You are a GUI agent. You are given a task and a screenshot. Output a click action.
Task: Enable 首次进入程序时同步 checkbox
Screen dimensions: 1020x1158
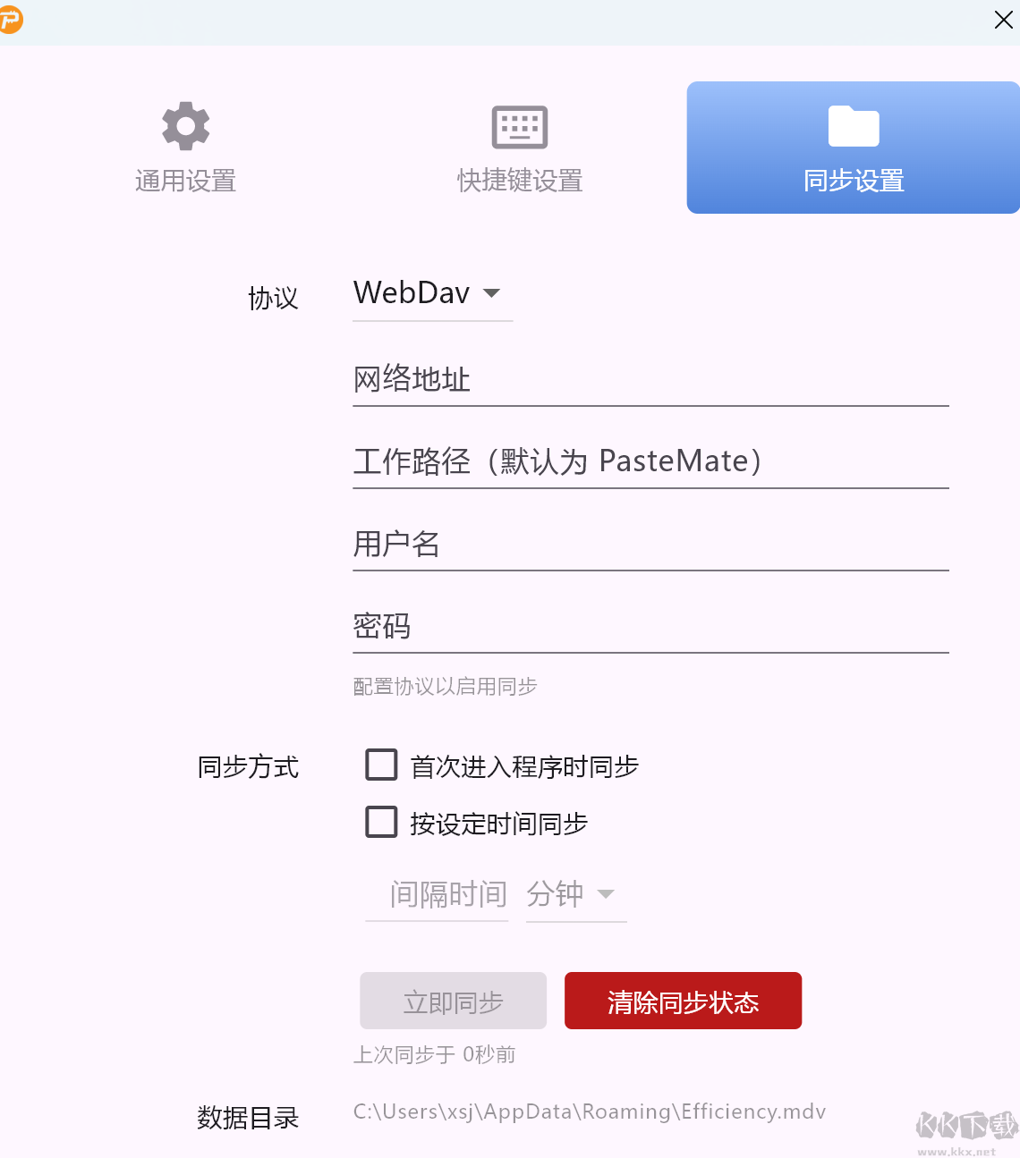pos(382,765)
